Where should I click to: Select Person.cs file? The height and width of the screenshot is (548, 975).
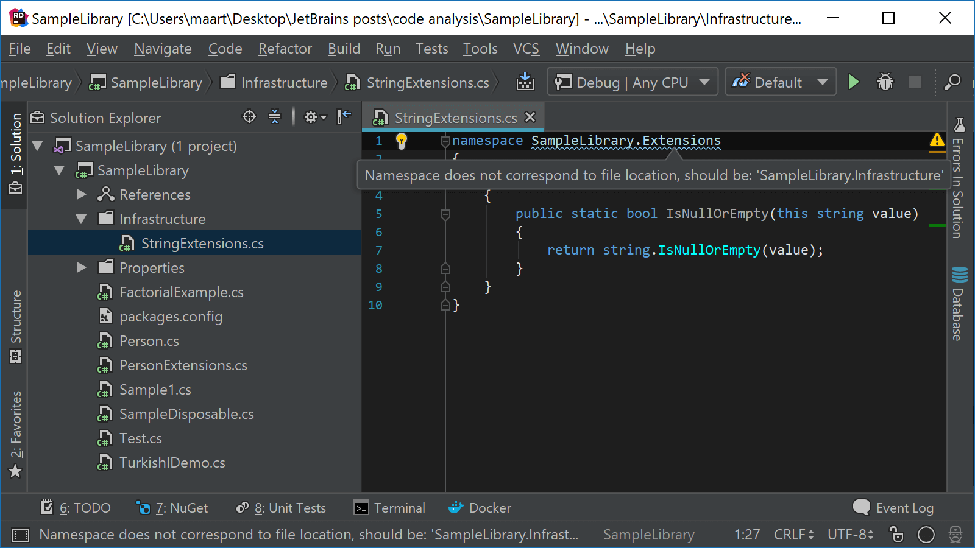149,341
